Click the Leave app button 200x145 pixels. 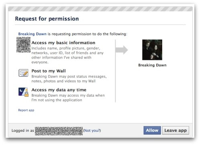pyautogui.click(x=176, y=130)
